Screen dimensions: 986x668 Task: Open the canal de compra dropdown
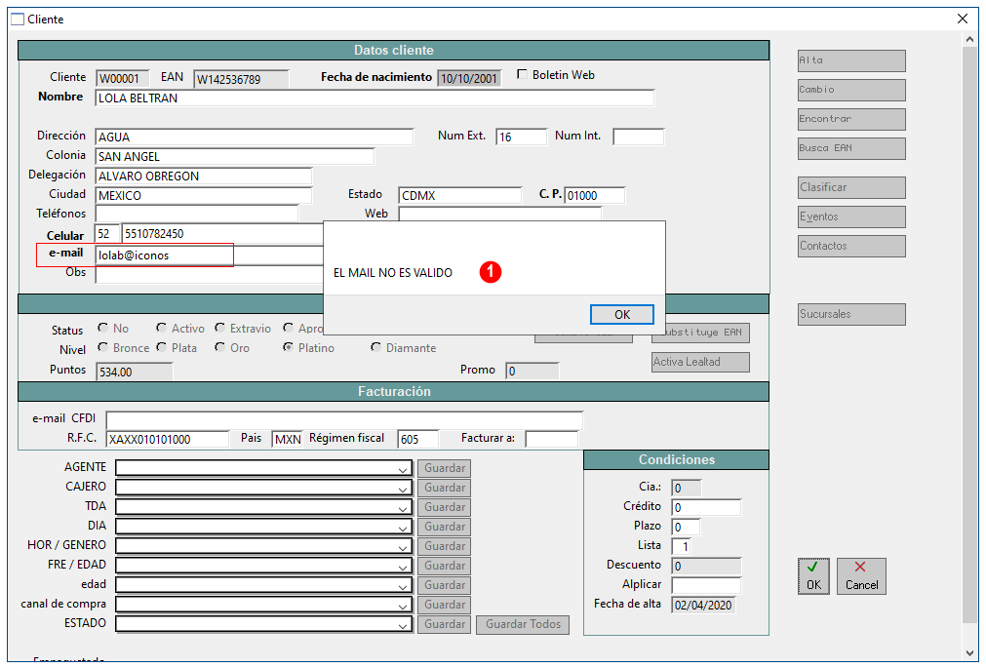point(403,605)
